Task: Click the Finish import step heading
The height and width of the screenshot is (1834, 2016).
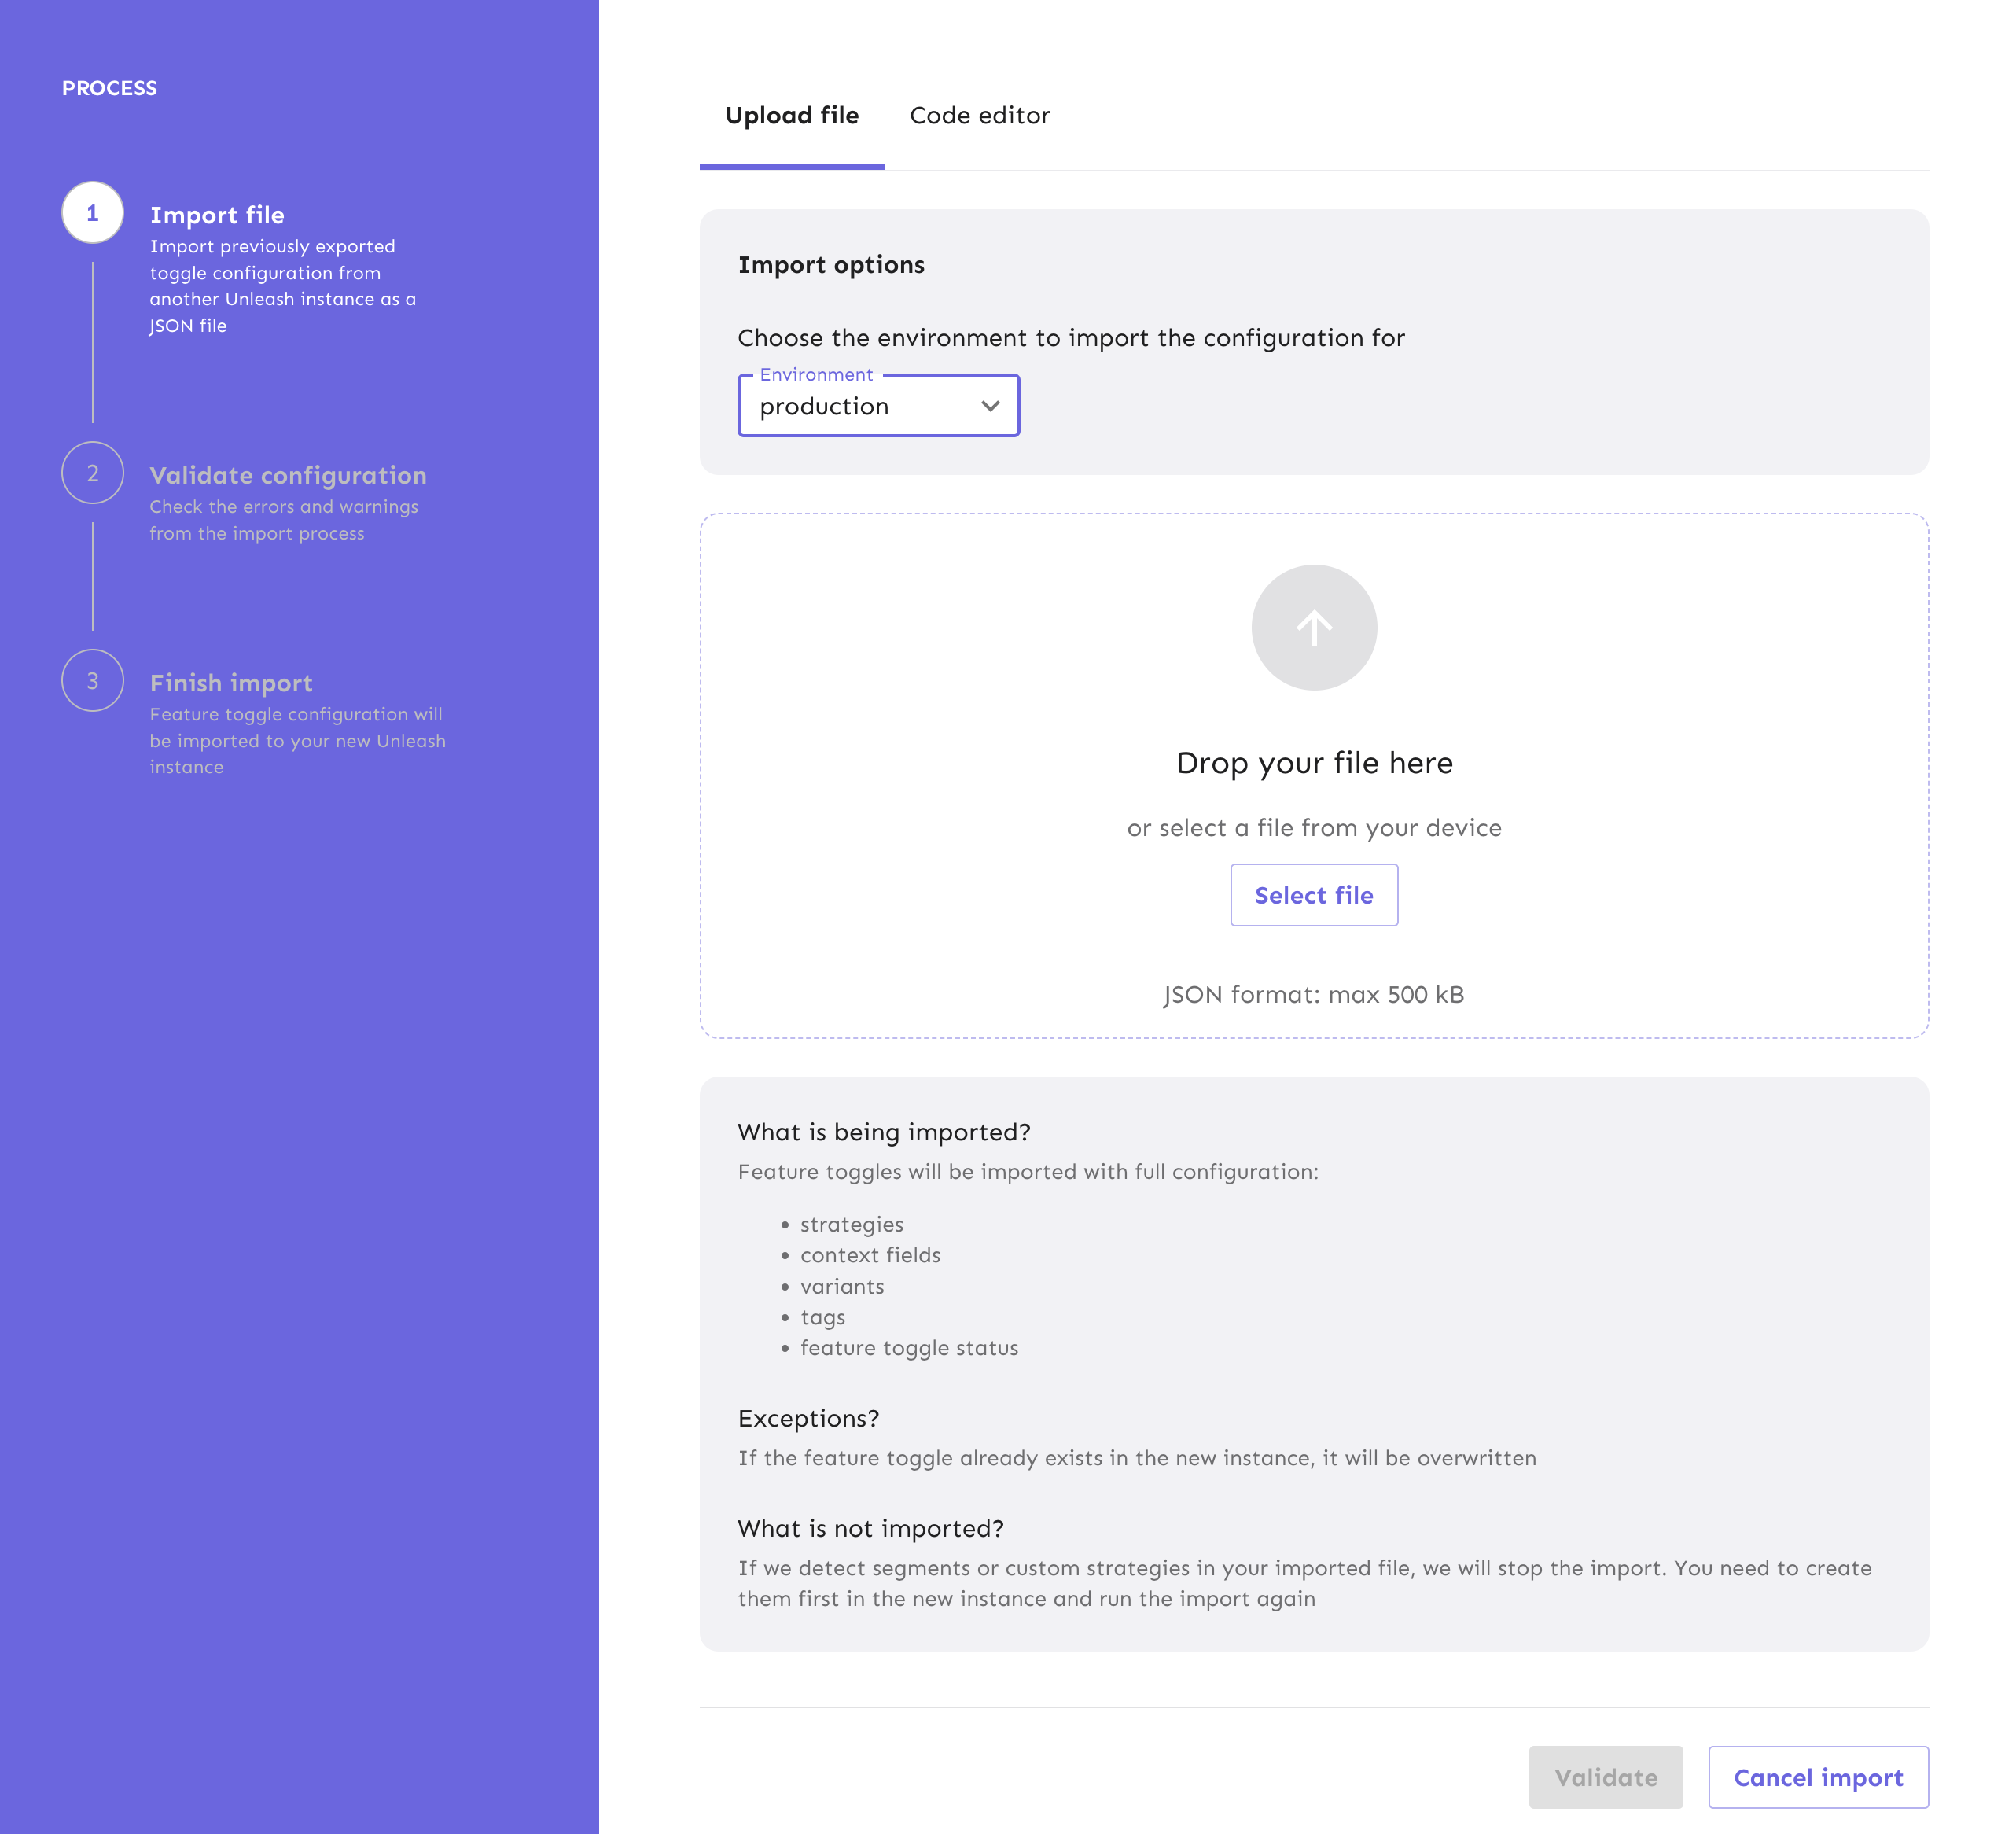Action: tap(231, 682)
